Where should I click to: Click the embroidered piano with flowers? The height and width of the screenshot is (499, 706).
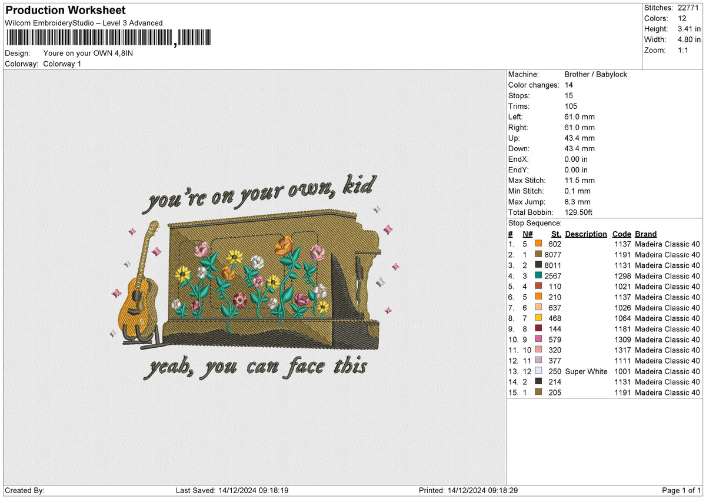pos(272,279)
